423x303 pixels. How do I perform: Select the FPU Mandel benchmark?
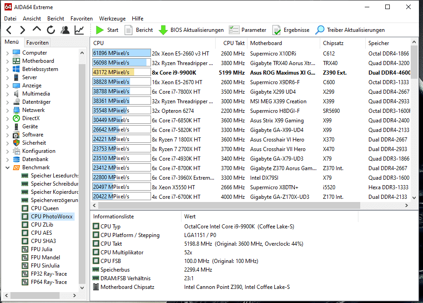tap(41, 258)
